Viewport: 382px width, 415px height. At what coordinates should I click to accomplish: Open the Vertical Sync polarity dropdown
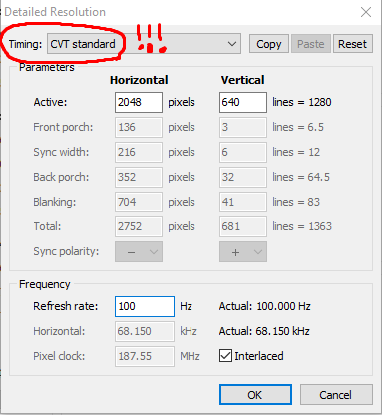pos(243,252)
